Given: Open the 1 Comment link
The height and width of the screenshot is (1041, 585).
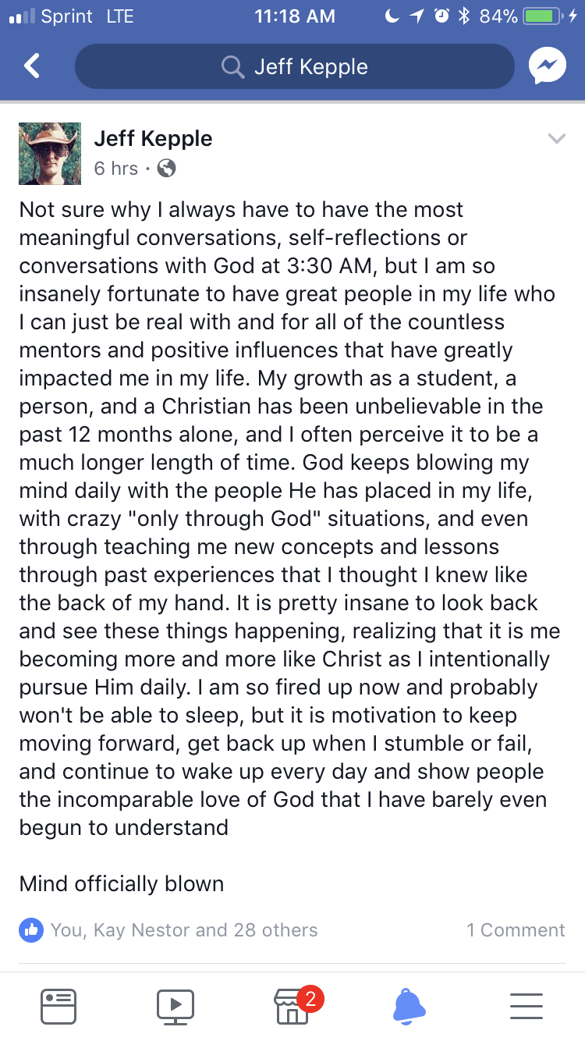Looking at the screenshot, I should click(516, 930).
